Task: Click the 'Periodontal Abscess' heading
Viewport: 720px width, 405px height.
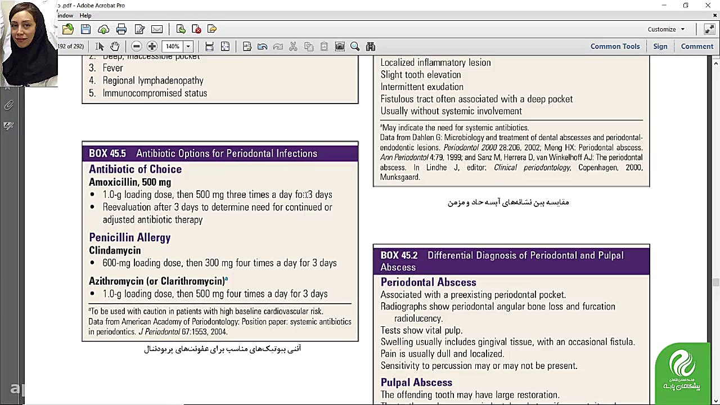Action: [x=428, y=282]
